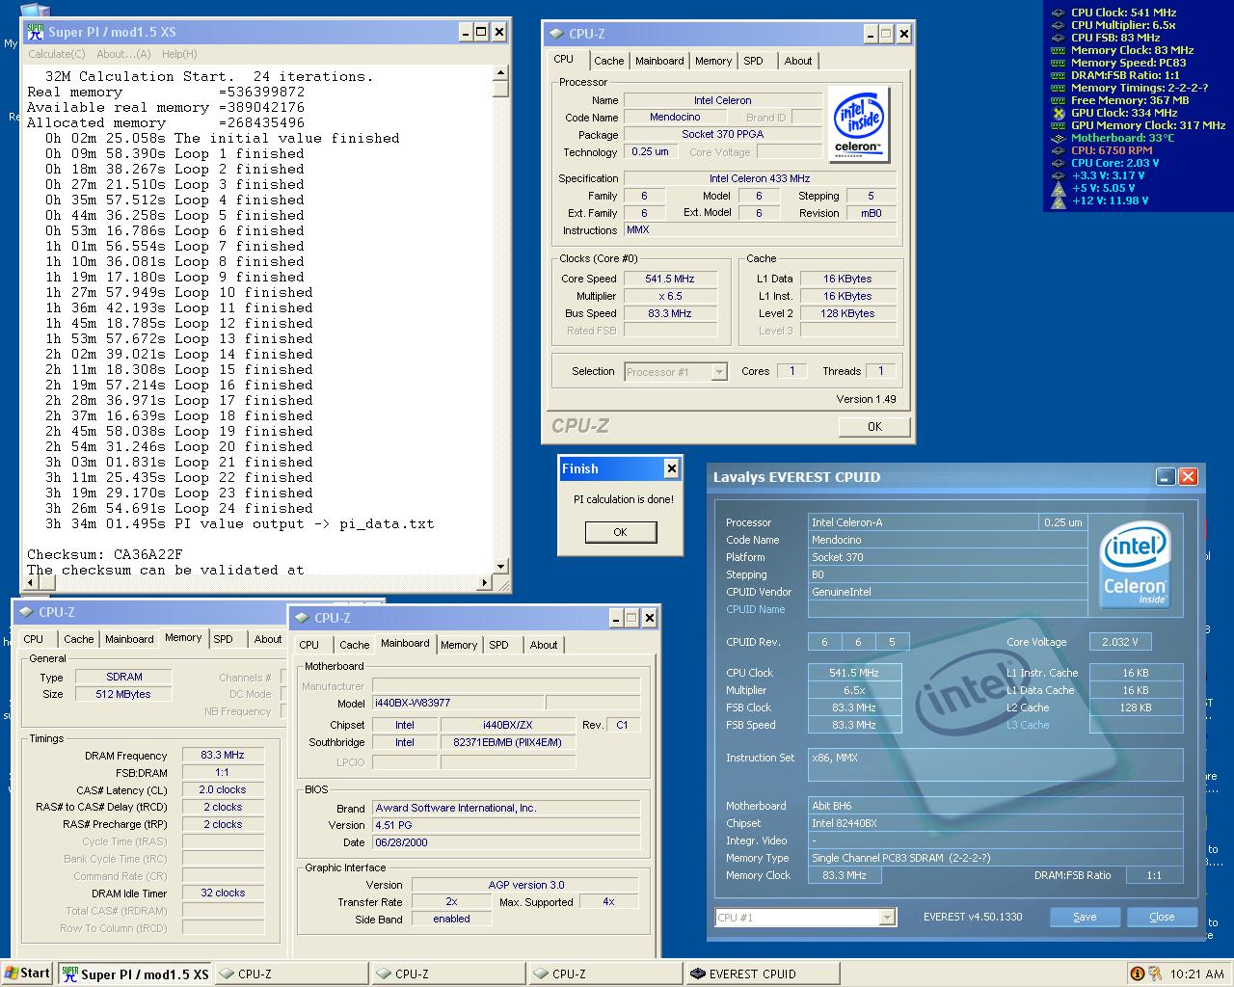Screen dimensions: 1234x987
Task: Click the CAS# Latency 2.0 clocks value
Action: click(x=223, y=790)
